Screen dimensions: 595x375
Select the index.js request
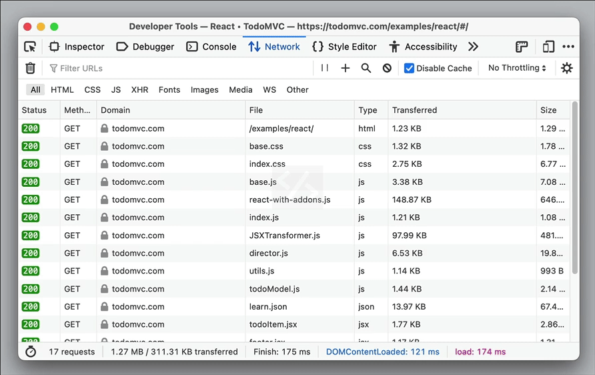[x=294, y=218]
